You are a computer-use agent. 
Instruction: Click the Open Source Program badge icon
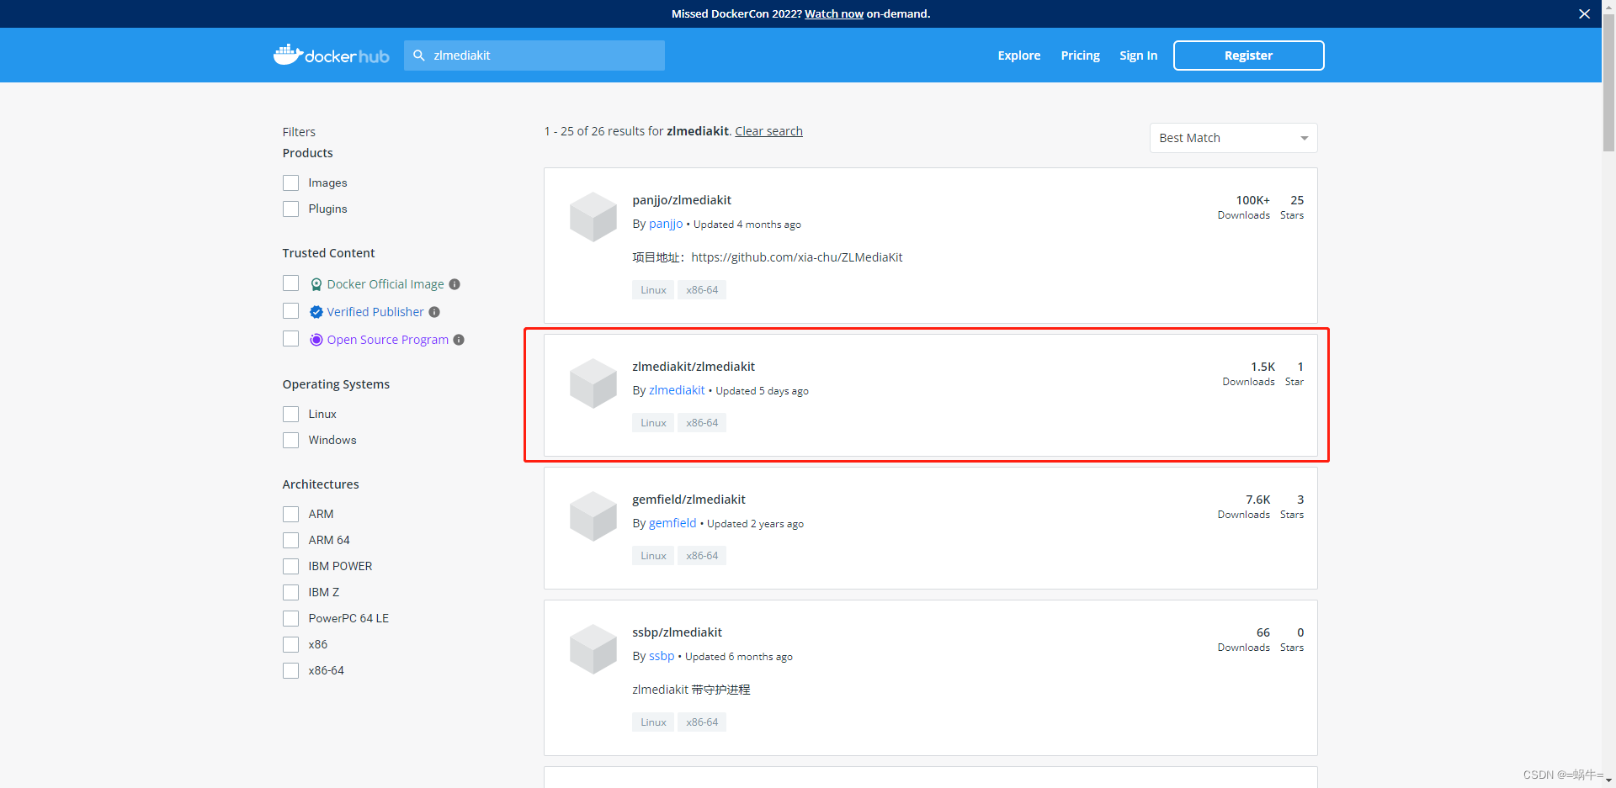coord(316,340)
